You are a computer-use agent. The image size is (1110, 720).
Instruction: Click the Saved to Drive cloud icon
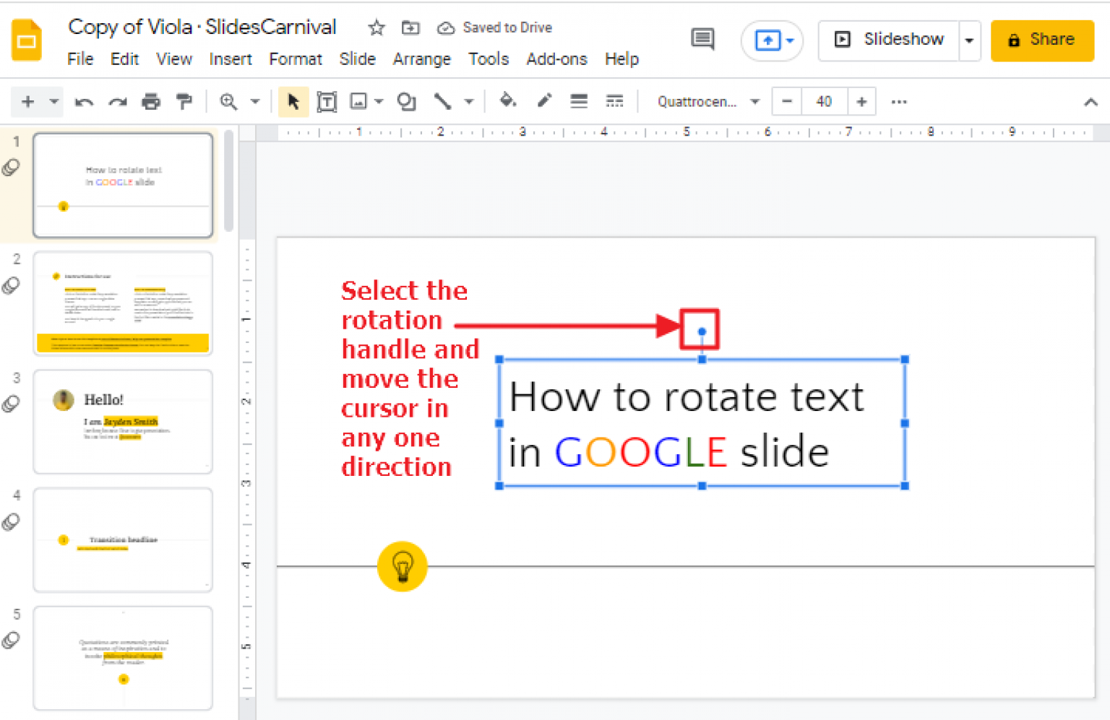446,28
